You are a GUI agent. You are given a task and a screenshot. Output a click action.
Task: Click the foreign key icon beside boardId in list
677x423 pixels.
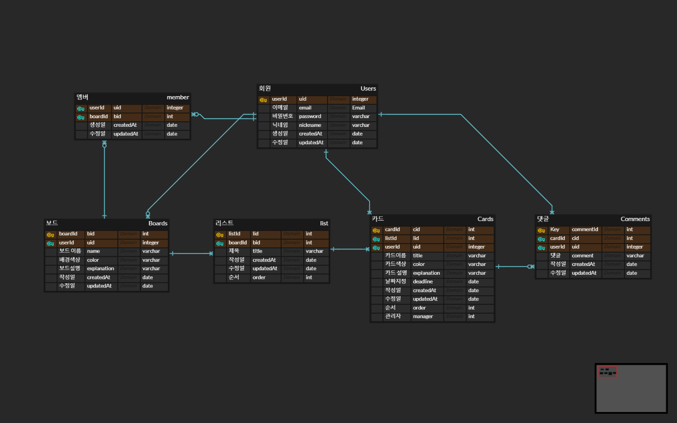coord(220,244)
